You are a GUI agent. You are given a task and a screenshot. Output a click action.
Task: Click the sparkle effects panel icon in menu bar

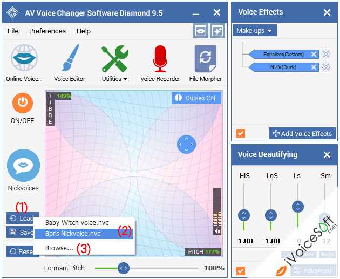point(217,31)
